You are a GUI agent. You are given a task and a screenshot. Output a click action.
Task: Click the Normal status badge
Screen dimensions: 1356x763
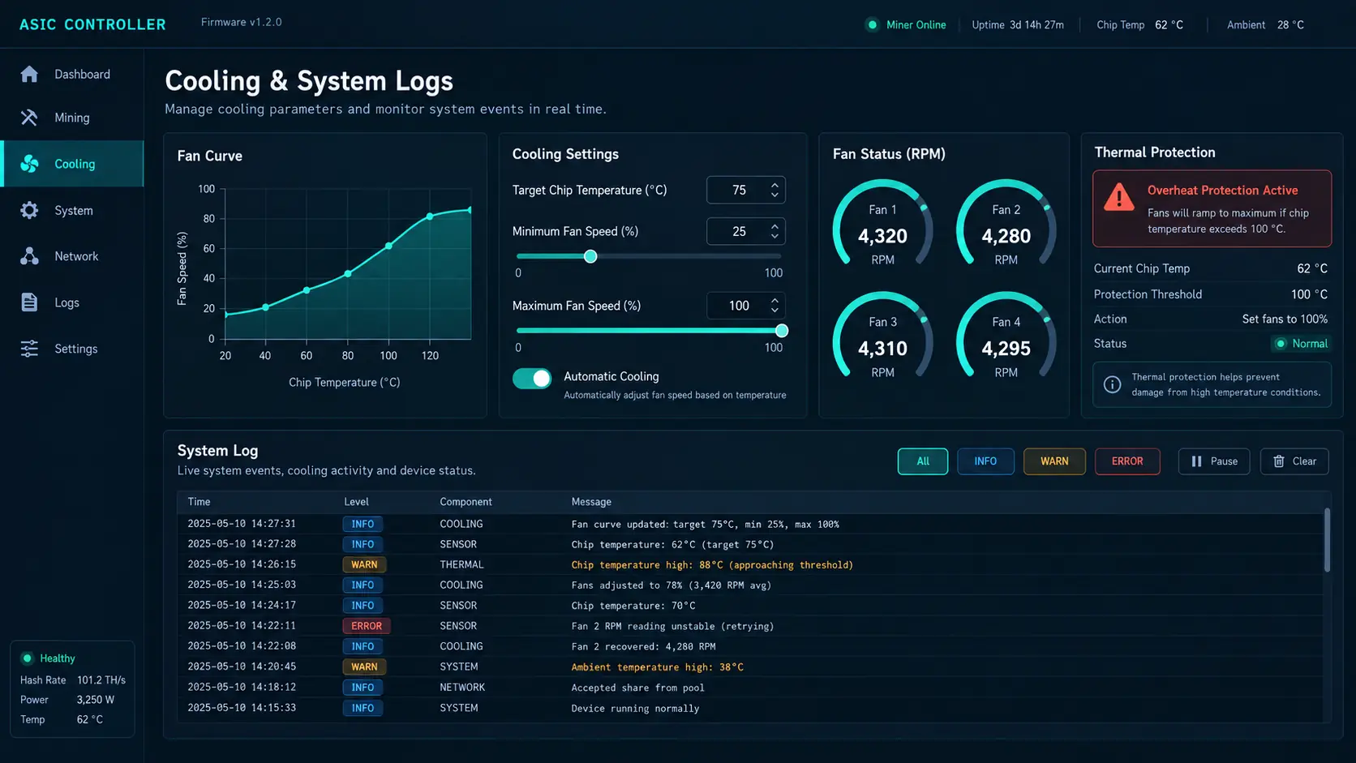click(1301, 344)
